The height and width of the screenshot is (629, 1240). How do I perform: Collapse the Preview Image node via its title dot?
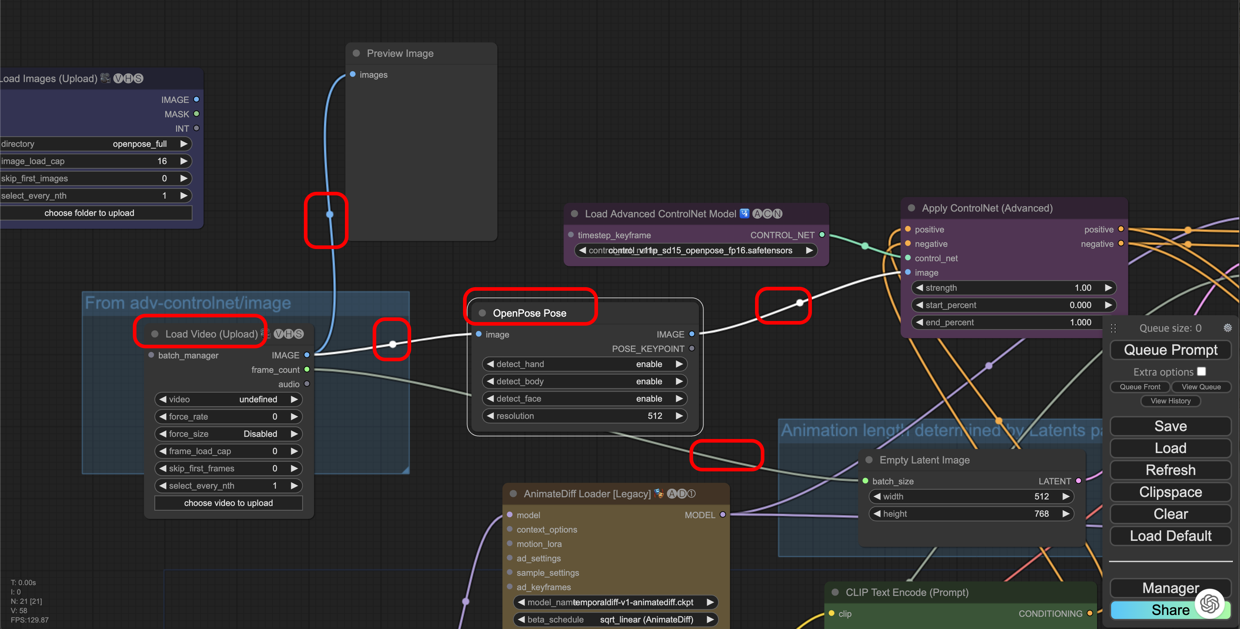(x=356, y=53)
